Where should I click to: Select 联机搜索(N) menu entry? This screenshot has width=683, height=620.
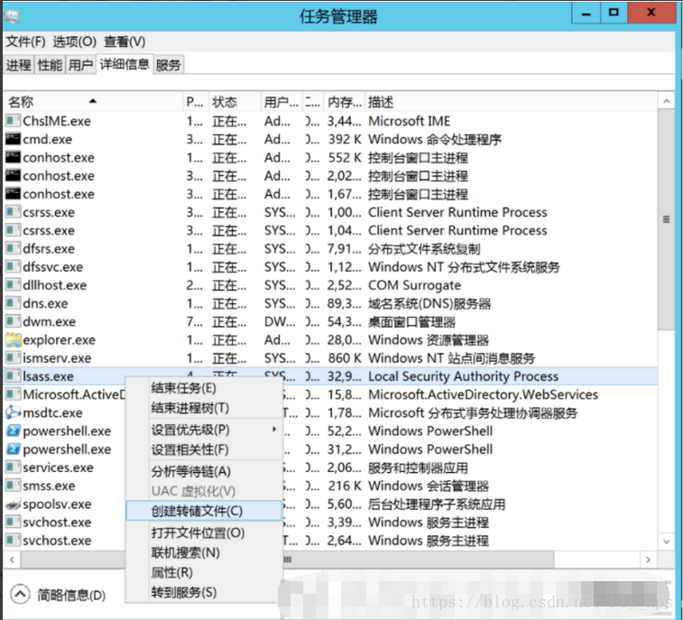204,552
